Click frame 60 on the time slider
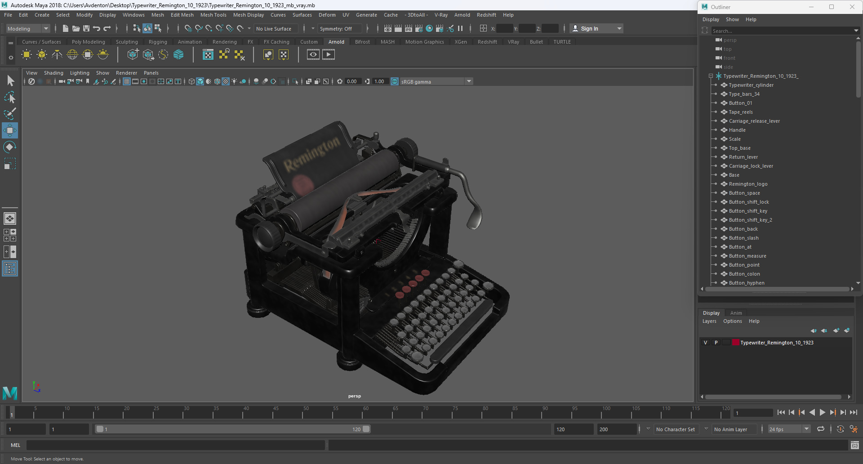This screenshot has height=464, width=863. coord(365,412)
